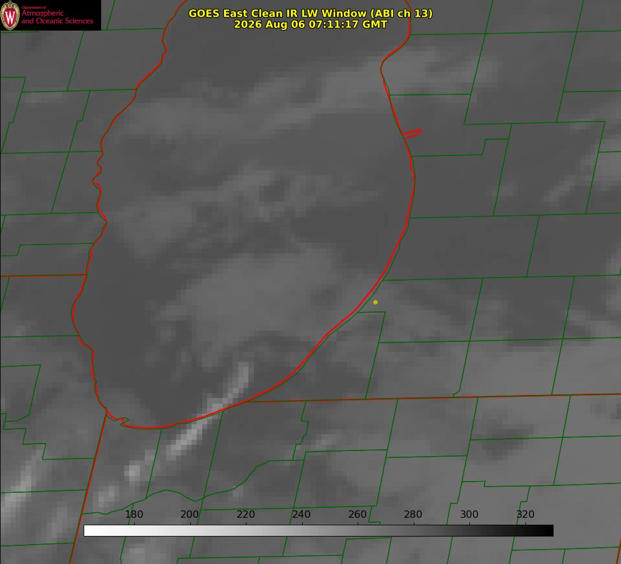The width and height of the screenshot is (621, 564).
Task: Click the small 'Department of' text
Action: [34, 7]
